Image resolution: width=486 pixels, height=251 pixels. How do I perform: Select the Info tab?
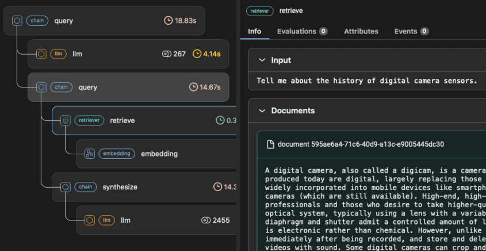tap(254, 31)
